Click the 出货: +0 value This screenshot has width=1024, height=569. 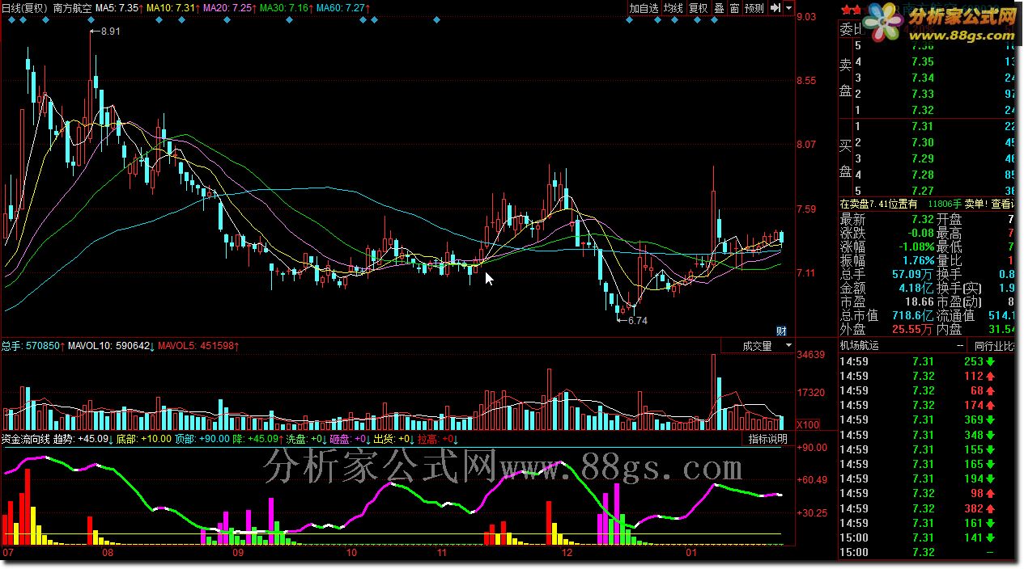click(393, 440)
